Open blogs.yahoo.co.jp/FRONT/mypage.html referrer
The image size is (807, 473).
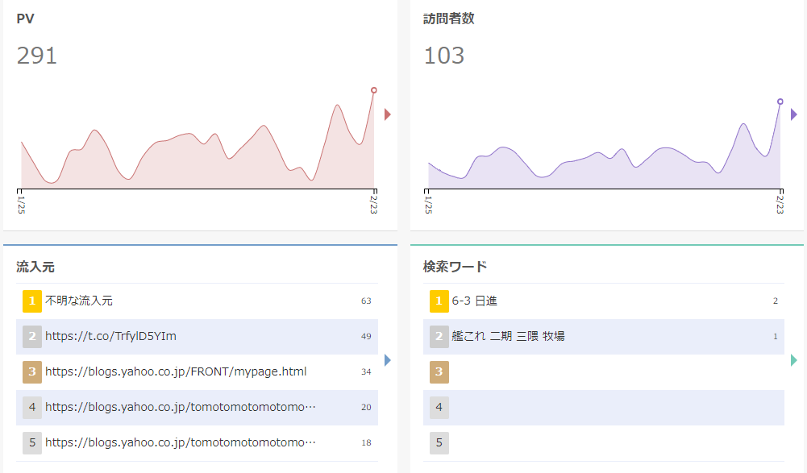point(176,371)
